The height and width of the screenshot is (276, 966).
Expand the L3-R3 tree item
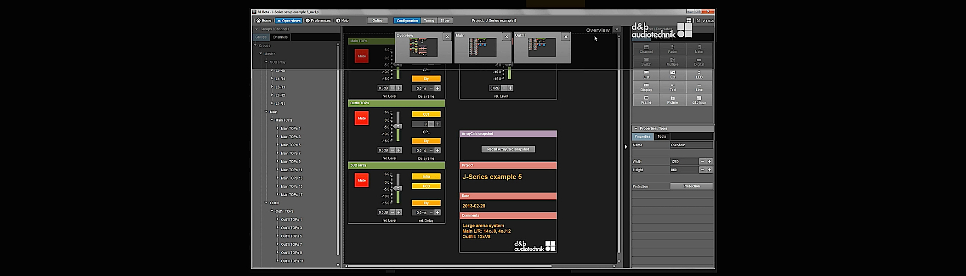272,87
